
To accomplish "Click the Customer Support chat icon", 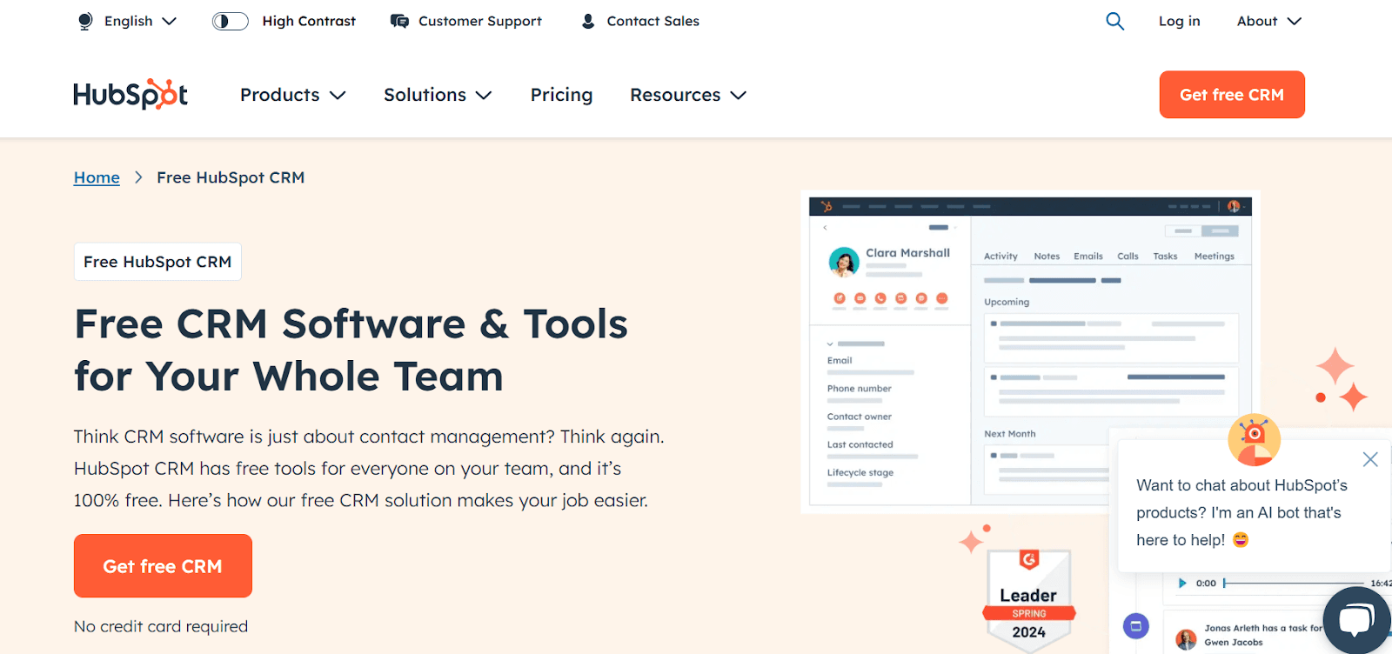I will tap(399, 21).
